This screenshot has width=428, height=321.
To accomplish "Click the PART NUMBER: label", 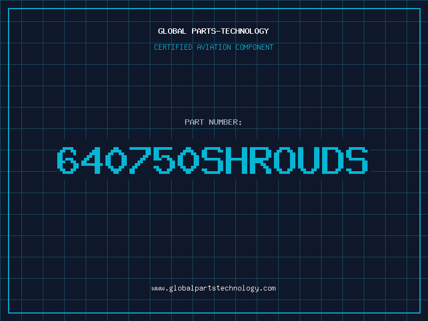I will 213,122.
